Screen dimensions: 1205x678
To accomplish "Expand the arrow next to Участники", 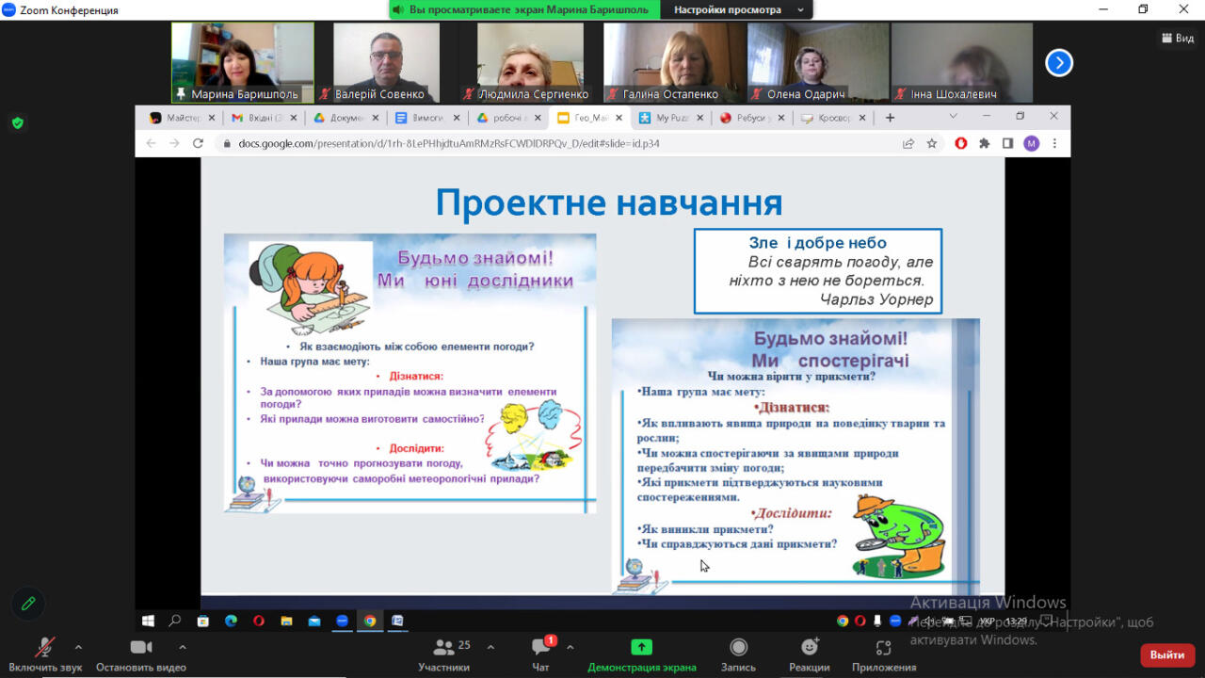I will (x=490, y=647).
